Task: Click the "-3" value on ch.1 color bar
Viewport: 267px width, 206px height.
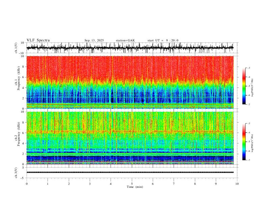Action: click(x=249, y=68)
